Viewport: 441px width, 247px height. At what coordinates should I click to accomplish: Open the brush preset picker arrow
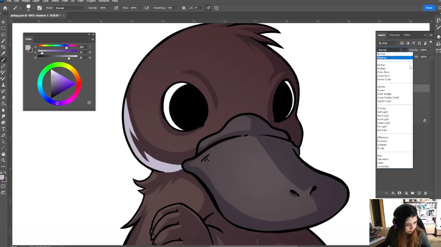point(34,8)
